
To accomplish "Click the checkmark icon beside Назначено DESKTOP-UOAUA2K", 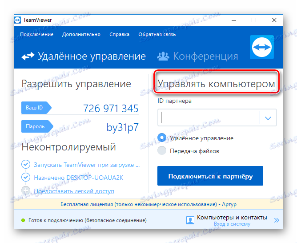I will [x=26, y=177].
